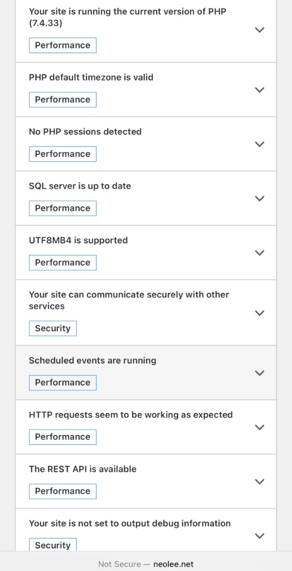
Task: Expand HTTP requests working as expected chevron
Action: click(x=259, y=427)
